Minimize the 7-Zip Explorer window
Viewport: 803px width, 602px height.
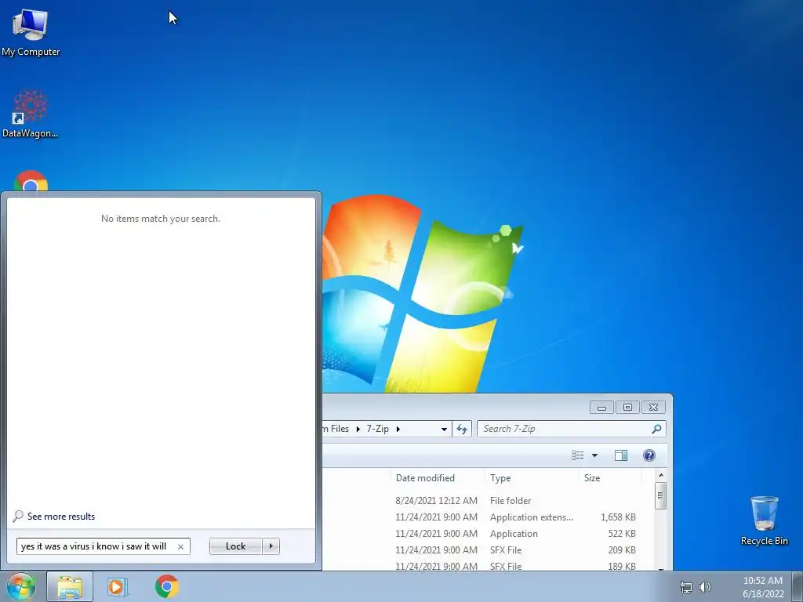click(x=601, y=408)
